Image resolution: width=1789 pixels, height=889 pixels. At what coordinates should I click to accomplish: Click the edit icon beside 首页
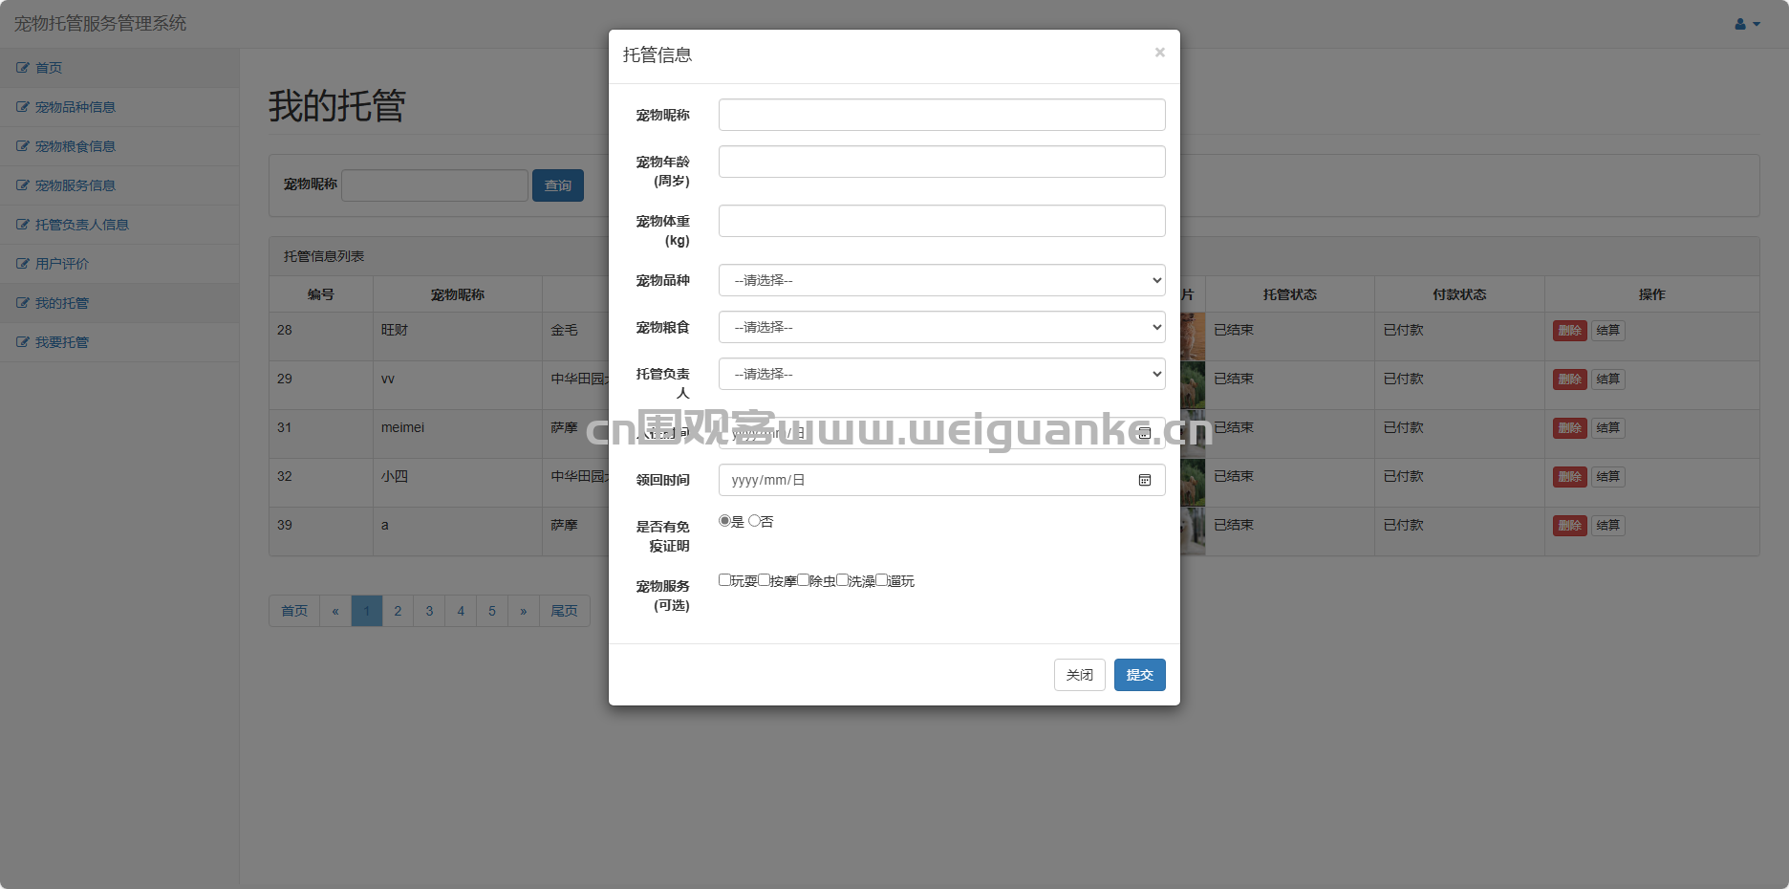click(x=23, y=68)
